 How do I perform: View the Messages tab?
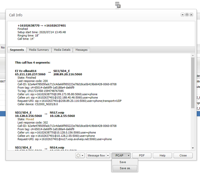tap(82, 50)
